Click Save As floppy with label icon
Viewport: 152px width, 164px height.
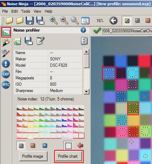tap(40, 20)
